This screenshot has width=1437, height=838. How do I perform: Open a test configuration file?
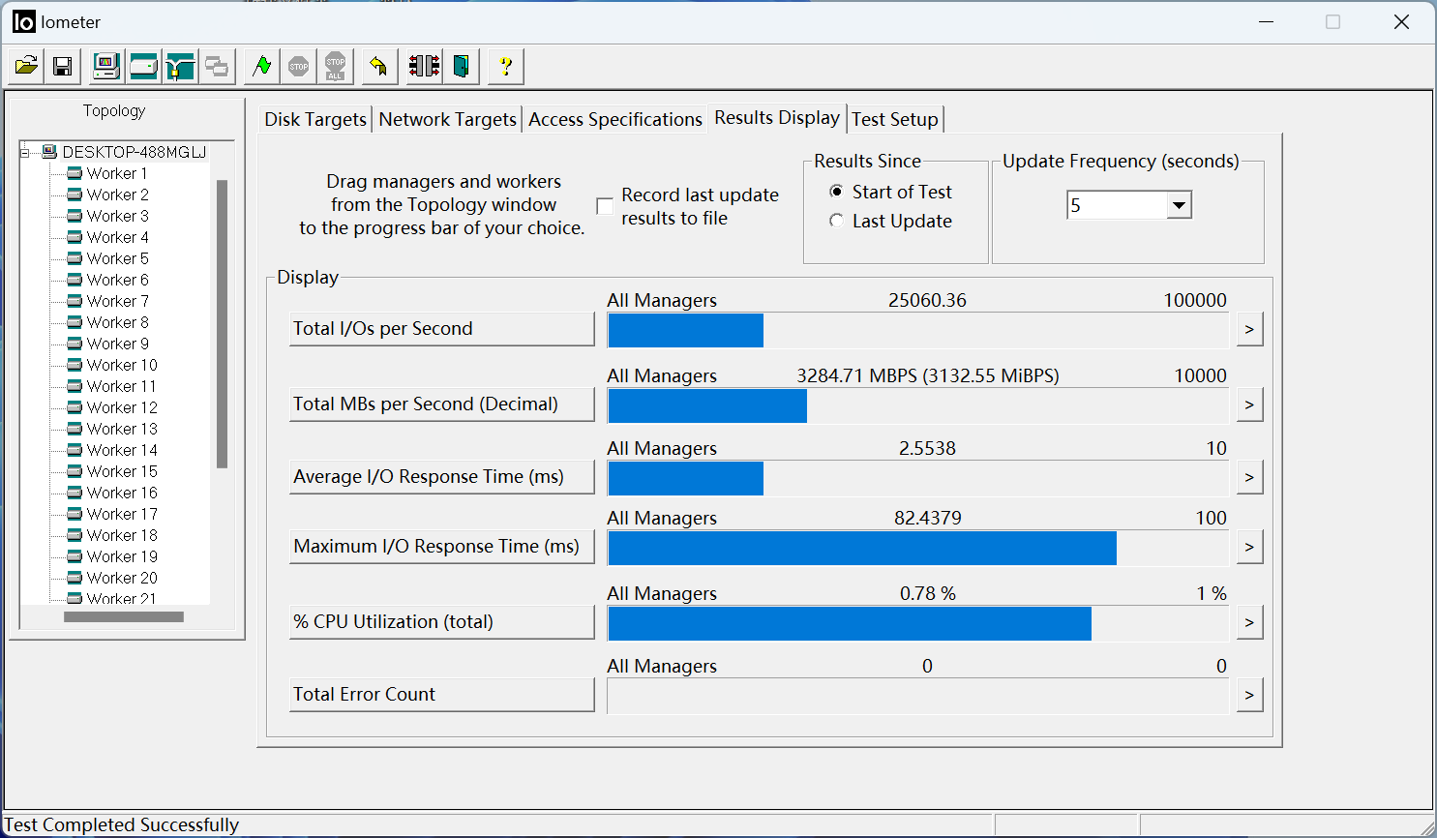(x=26, y=66)
